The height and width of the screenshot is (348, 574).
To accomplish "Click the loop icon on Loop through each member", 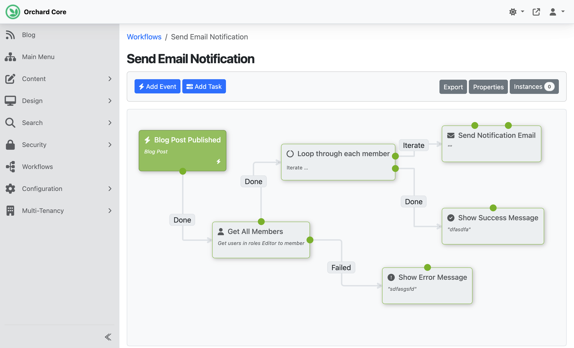I will [x=290, y=154].
